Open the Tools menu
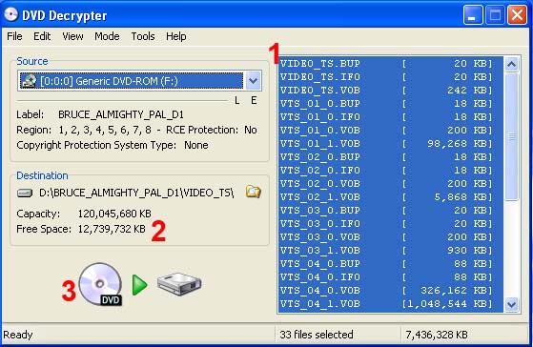Image resolution: width=533 pixels, height=347 pixels. point(143,36)
